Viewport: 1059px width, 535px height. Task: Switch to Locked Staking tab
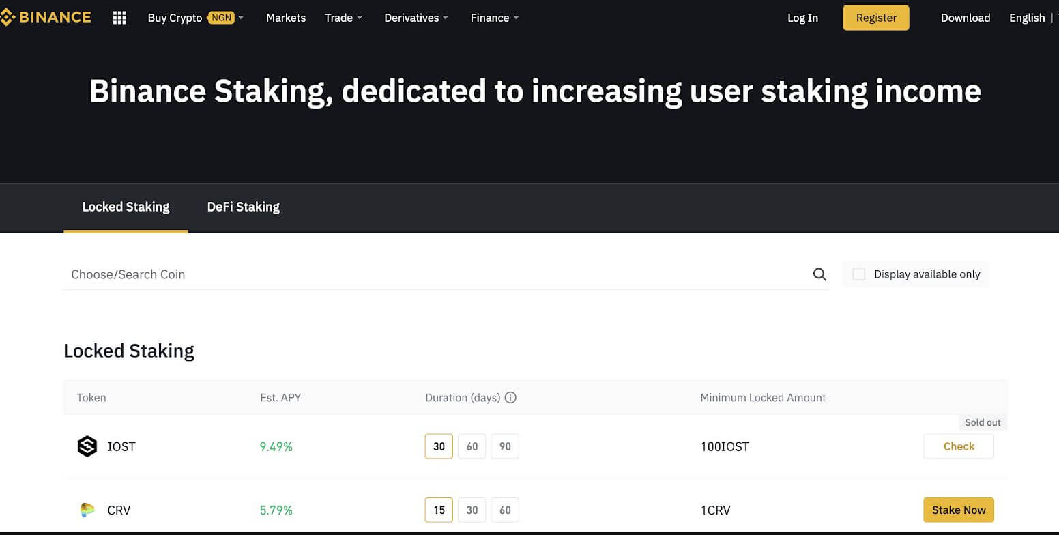tap(126, 207)
